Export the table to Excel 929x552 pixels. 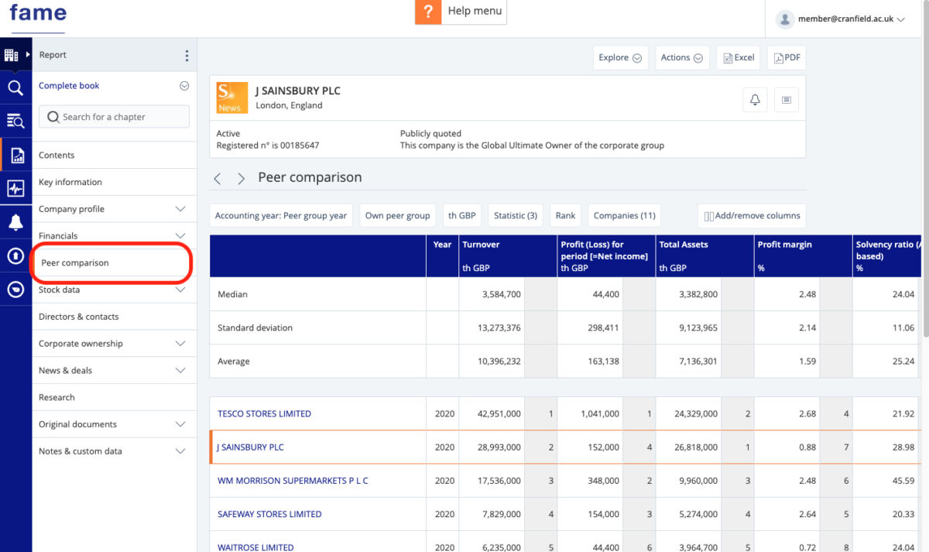click(739, 57)
